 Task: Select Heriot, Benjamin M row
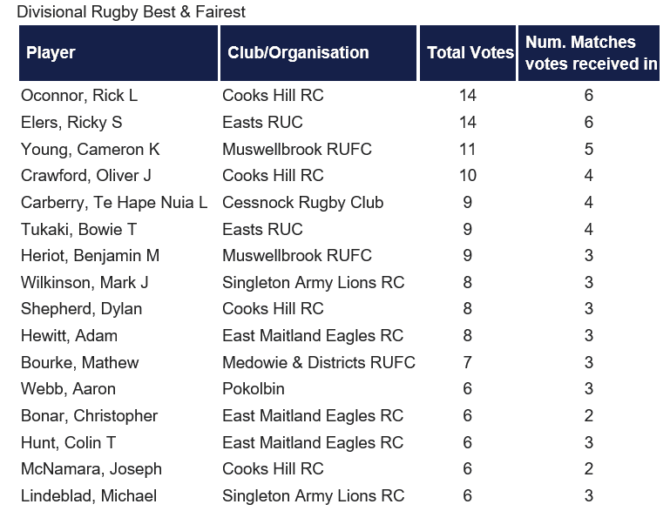tap(339, 255)
